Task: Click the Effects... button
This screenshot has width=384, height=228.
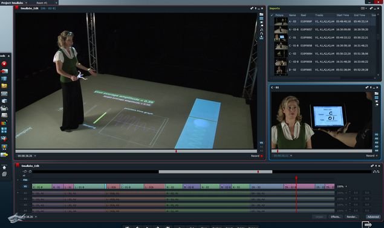Action: 335,217
